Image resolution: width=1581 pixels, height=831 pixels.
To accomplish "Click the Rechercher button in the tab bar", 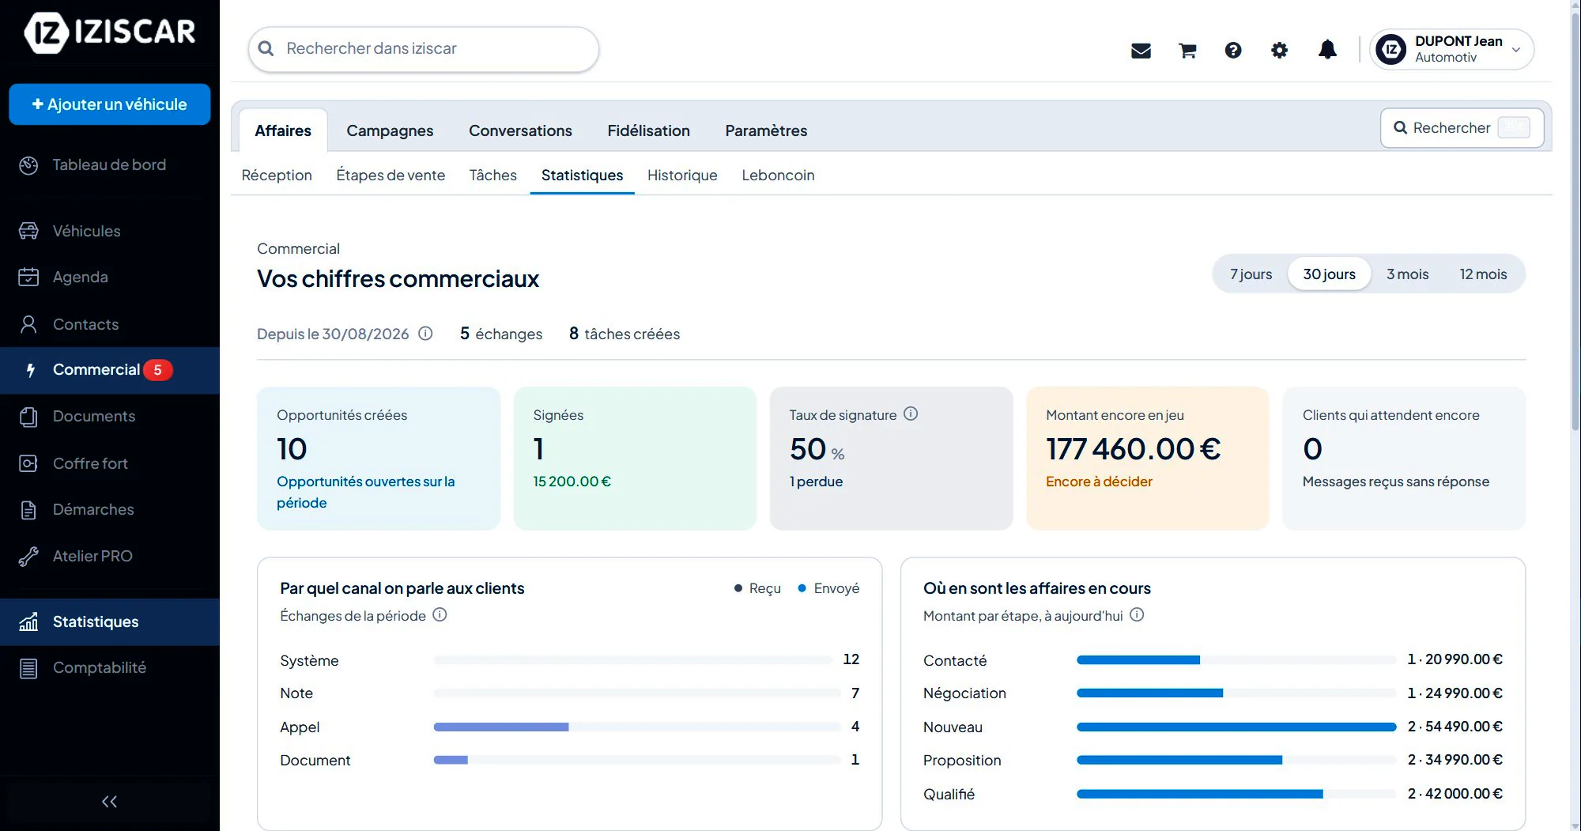I will (1462, 128).
